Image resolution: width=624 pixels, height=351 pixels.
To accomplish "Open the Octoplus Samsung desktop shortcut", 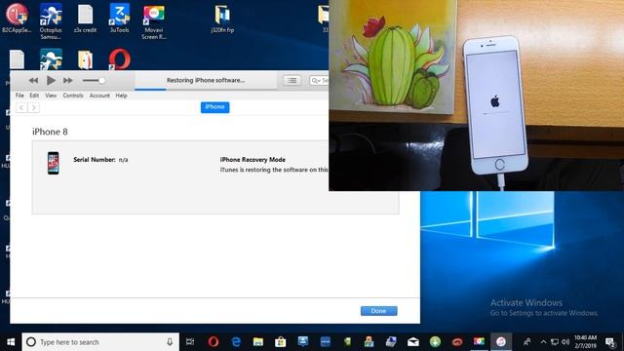I will click(51, 21).
